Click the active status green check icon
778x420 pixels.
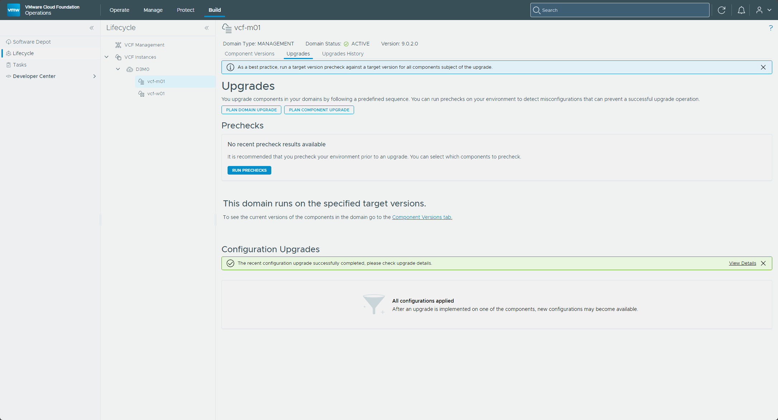pyautogui.click(x=346, y=44)
